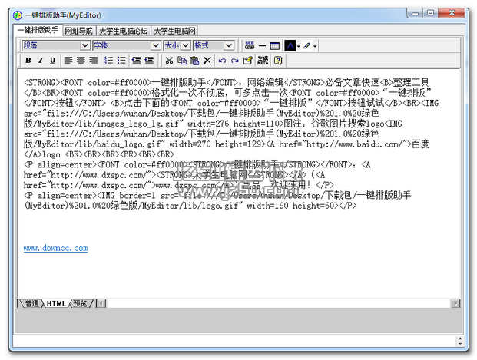Insert a bulleted list
The image size is (477, 360).
121,60
